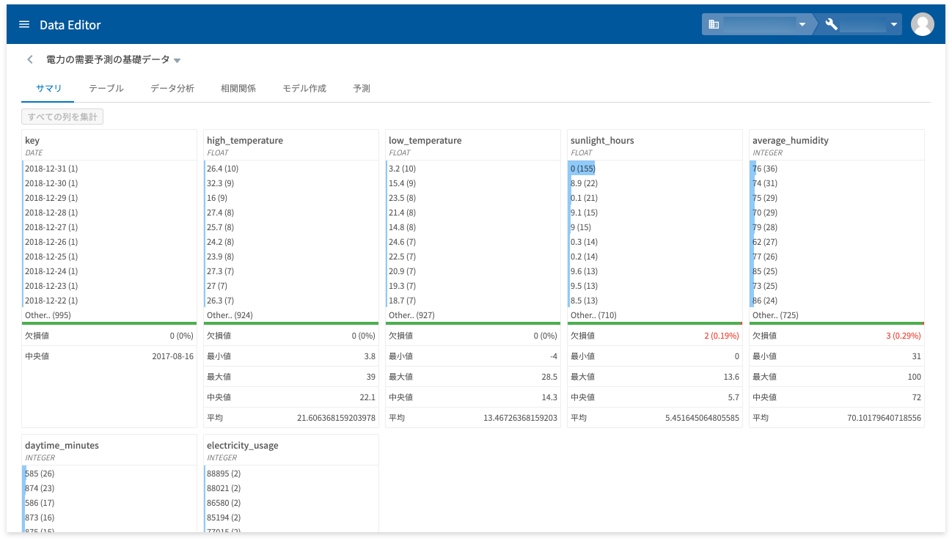Click the 3.2 (10) low temperature value

click(x=402, y=169)
